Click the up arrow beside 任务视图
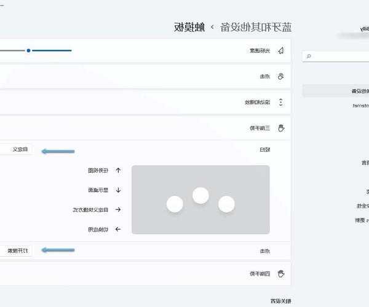Image resolution: width=369 pixels, height=307 pixels. click(x=118, y=170)
